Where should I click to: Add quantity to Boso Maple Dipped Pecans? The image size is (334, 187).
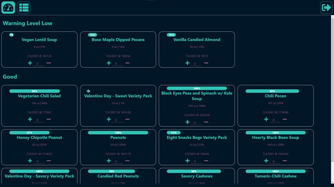tap(109, 63)
